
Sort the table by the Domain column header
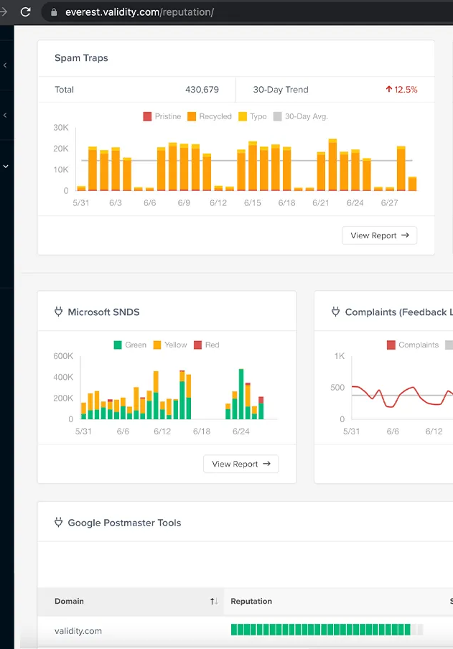pyautogui.click(x=70, y=602)
